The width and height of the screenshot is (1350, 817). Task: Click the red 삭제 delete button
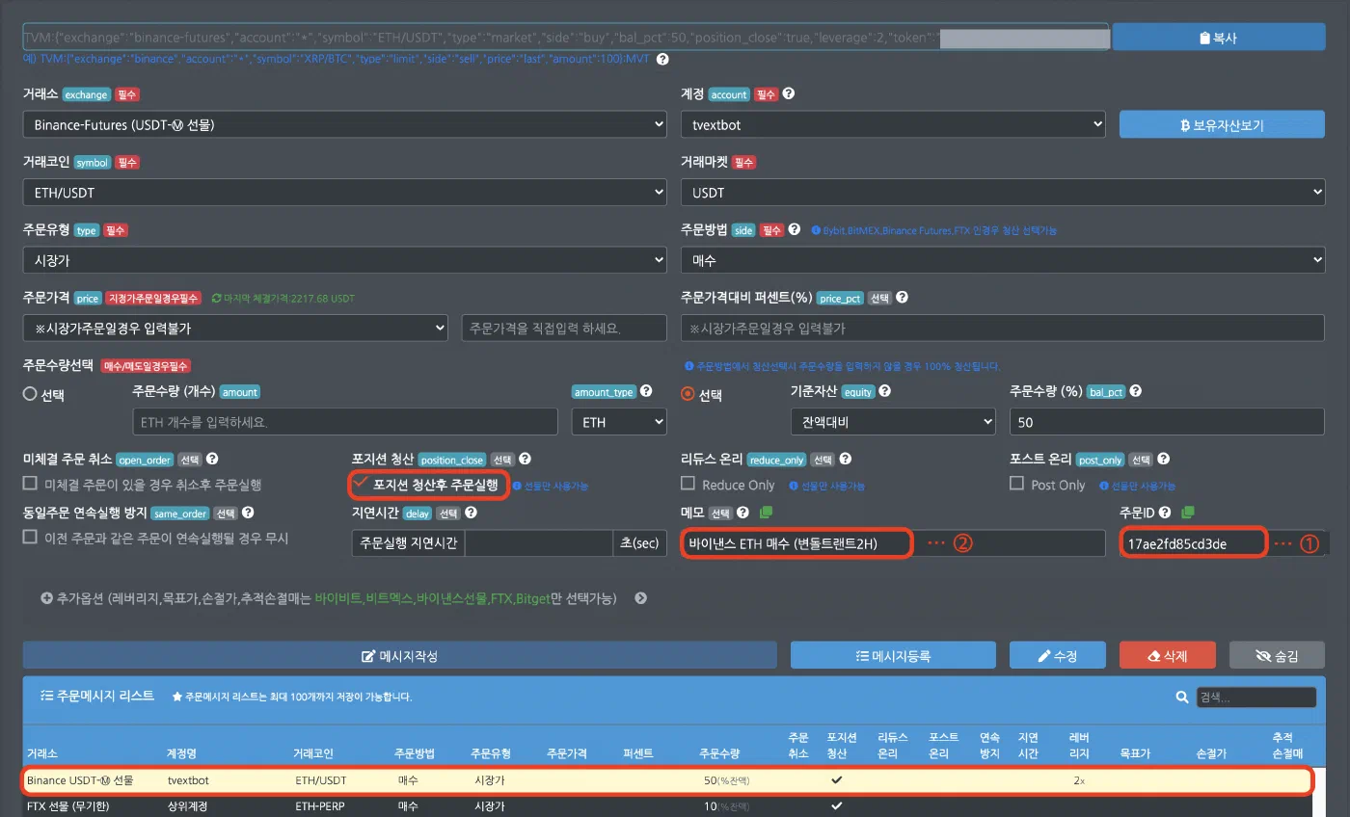(1168, 655)
